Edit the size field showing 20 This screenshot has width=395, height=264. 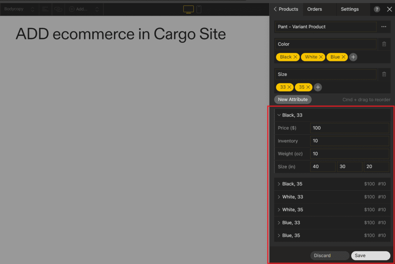coord(376,167)
